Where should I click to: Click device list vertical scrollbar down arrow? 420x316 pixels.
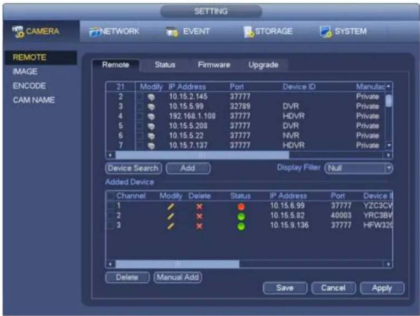(x=389, y=146)
